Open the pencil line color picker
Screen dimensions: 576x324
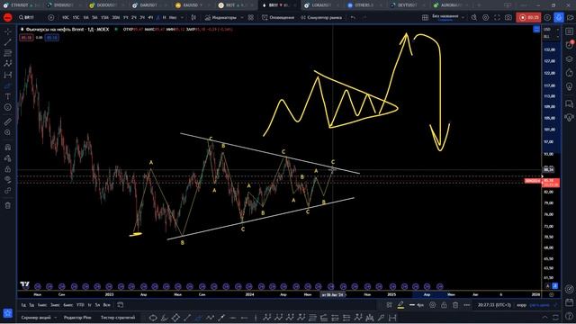click(x=400, y=305)
